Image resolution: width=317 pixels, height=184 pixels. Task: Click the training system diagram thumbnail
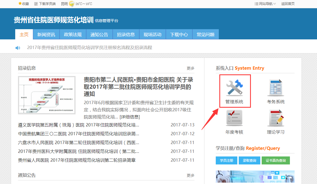coord(47,95)
